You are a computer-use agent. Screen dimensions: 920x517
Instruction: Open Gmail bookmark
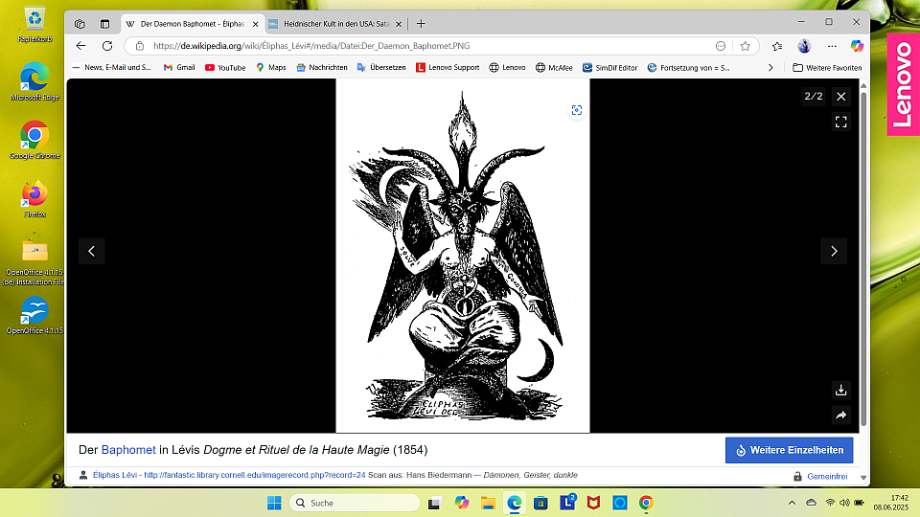[179, 67]
